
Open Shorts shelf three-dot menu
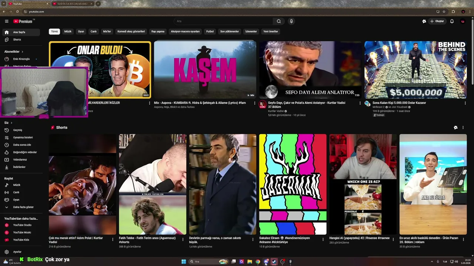coord(463,127)
